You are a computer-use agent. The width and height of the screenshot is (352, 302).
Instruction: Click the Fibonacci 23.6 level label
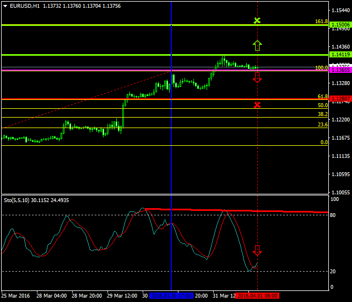323,125
